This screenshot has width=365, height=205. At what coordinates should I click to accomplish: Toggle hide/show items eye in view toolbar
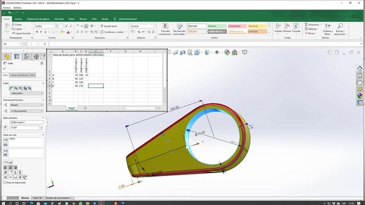point(217,52)
